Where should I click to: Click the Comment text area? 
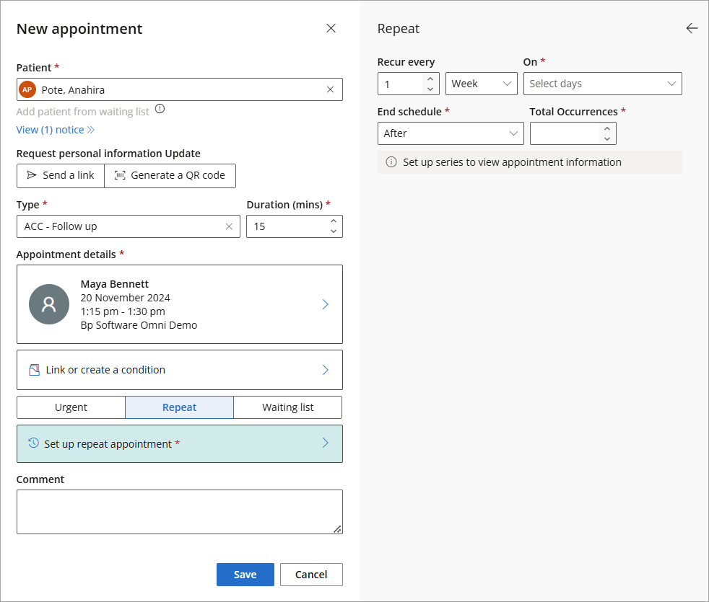[180, 512]
